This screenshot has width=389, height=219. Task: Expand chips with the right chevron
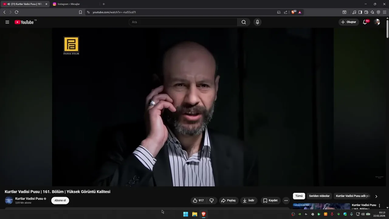tap(376, 196)
